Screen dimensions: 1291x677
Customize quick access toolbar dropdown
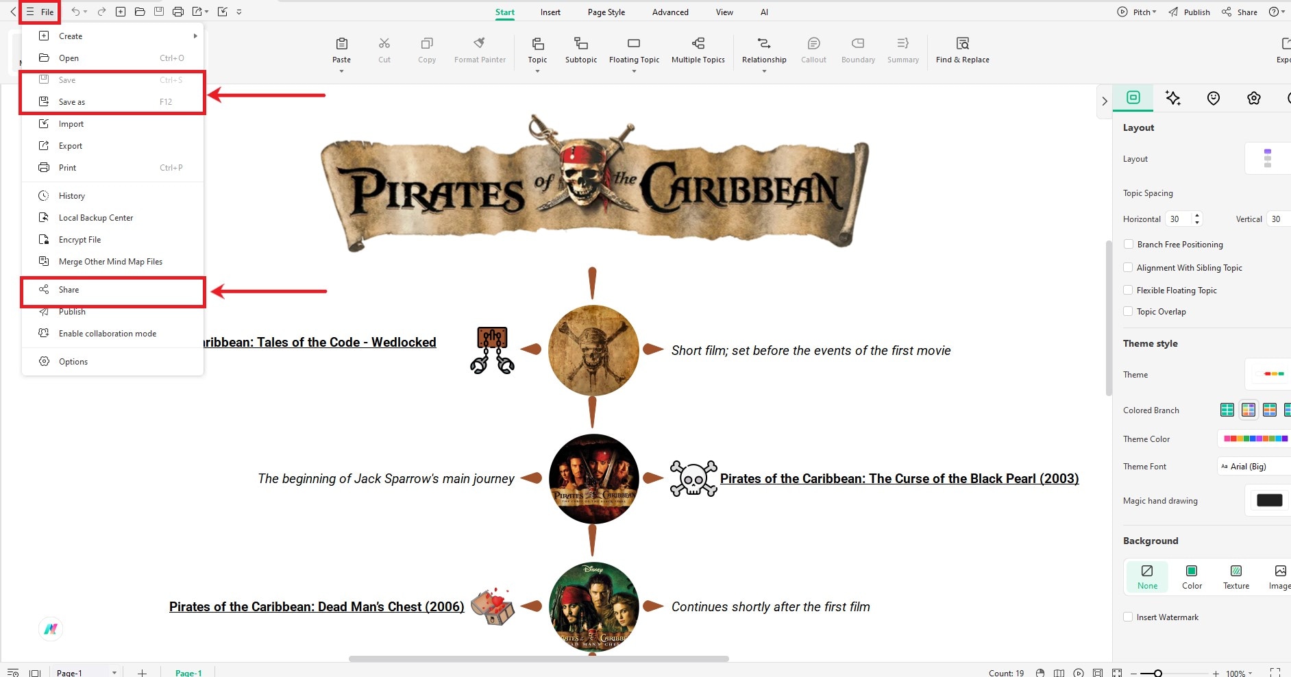(238, 12)
